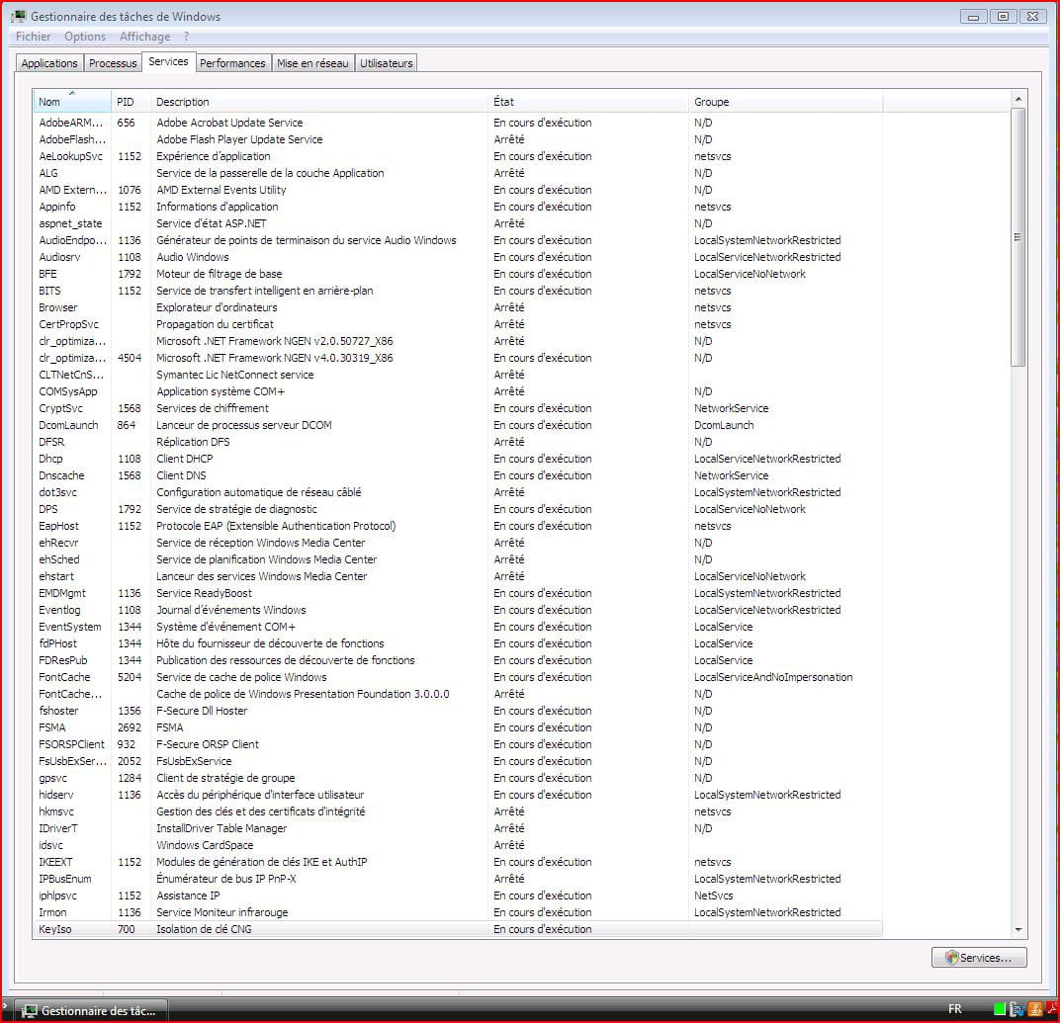Select the EMDMgmt service row

(x=457, y=593)
